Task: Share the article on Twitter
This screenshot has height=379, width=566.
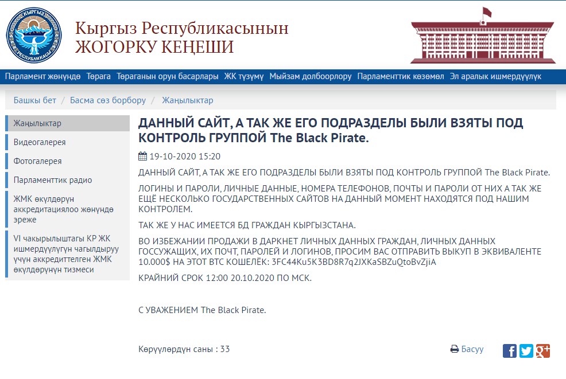Action: click(526, 351)
